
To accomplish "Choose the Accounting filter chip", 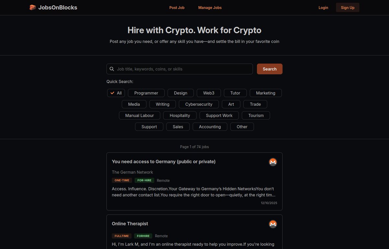I will pos(210,127).
